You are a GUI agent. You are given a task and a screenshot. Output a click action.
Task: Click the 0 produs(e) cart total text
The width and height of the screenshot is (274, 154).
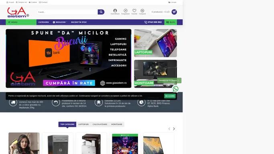pos(160,12)
